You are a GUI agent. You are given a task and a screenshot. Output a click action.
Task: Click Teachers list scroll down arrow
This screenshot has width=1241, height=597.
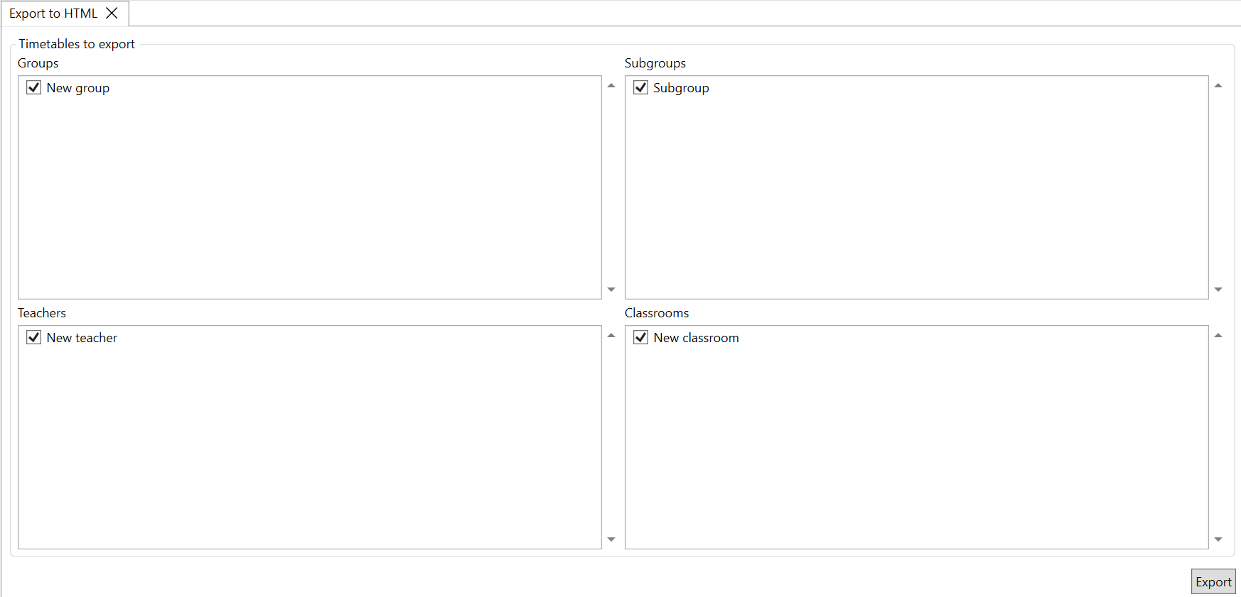click(x=611, y=540)
